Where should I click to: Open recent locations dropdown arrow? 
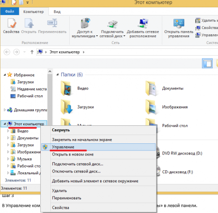pos(25,52)
